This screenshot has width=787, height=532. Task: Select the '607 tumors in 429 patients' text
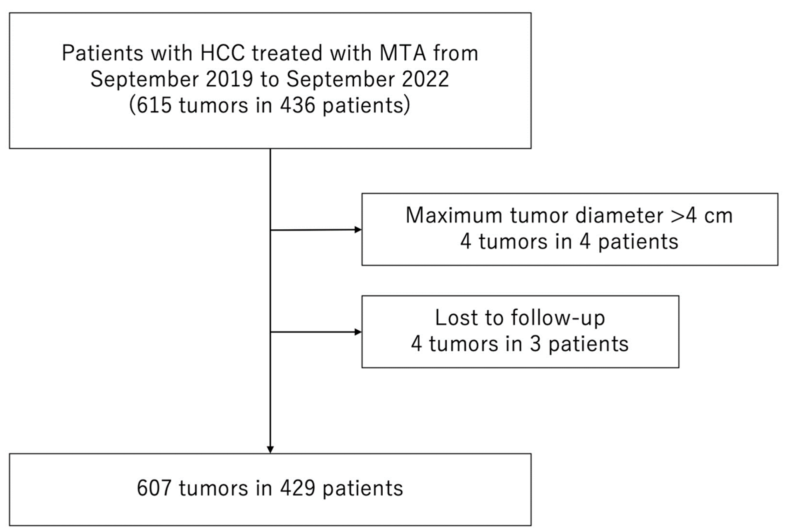coord(270,489)
